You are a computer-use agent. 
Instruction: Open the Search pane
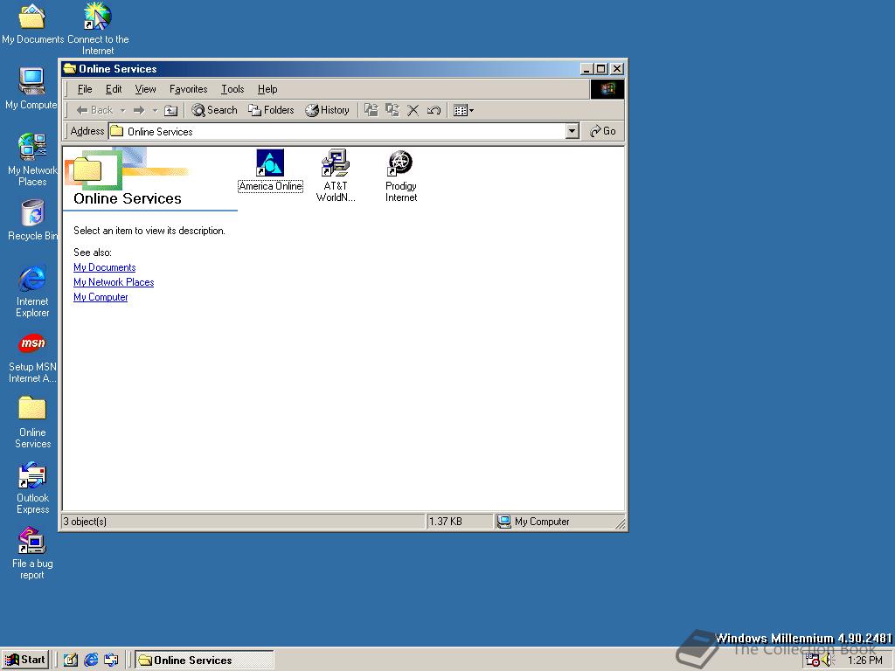click(215, 110)
